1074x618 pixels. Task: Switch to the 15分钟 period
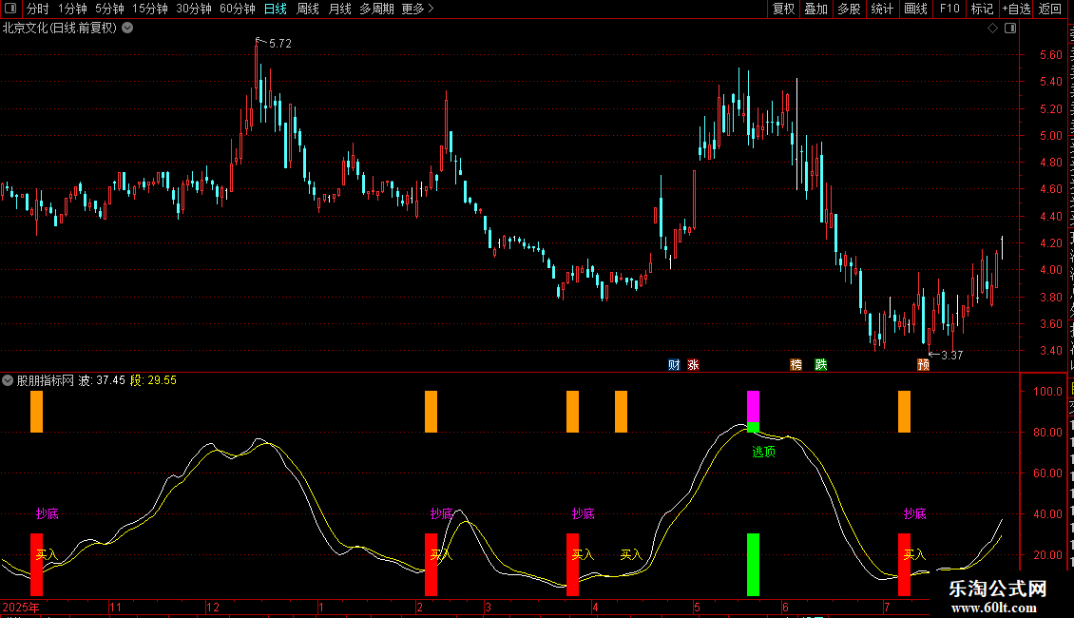(150, 9)
